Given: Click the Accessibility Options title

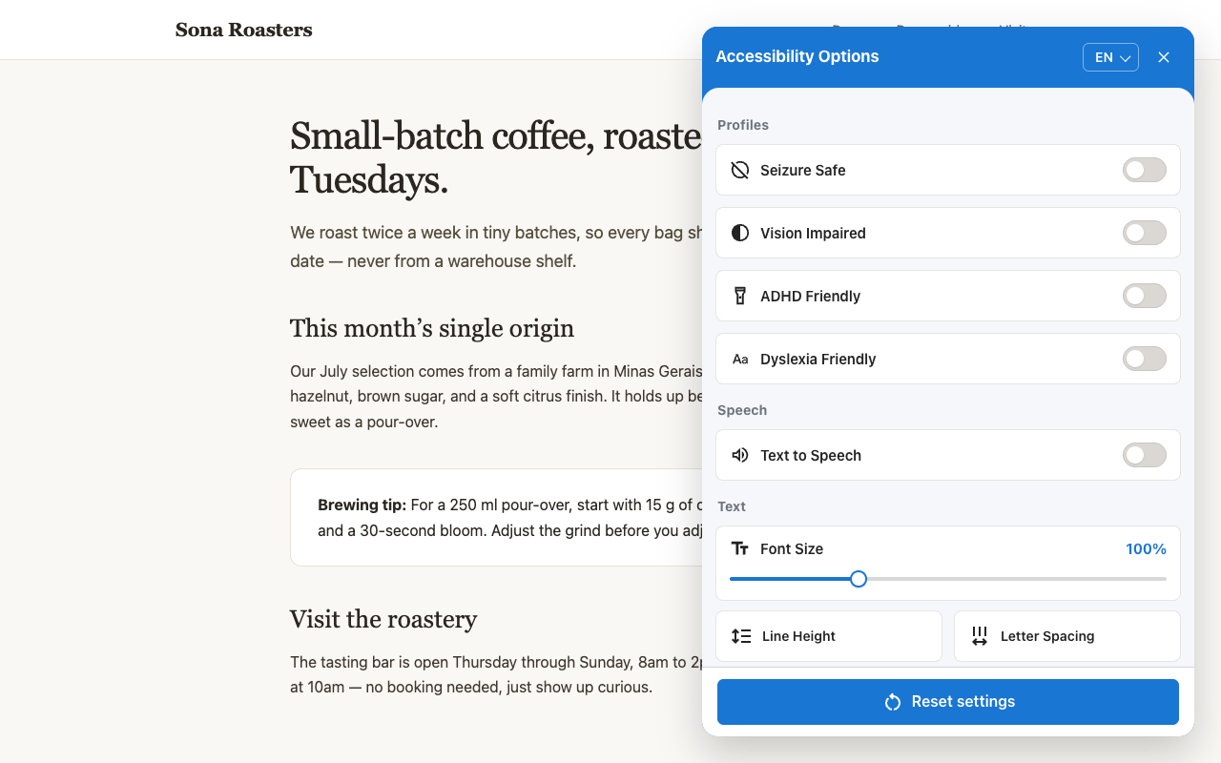Looking at the screenshot, I should (x=797, y=56).
